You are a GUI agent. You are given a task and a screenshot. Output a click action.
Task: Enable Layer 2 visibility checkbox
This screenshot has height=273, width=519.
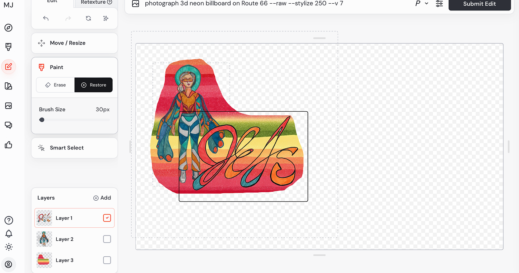point(107,239)
